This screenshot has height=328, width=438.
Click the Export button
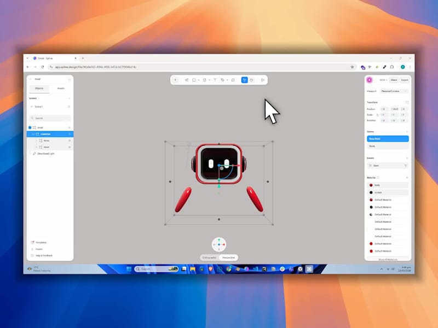click(405, 79)
